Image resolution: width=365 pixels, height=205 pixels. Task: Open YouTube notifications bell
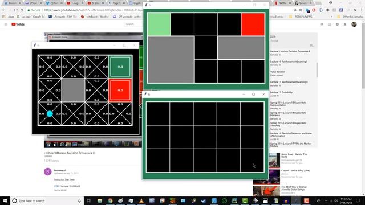click(x=345, y=24)
